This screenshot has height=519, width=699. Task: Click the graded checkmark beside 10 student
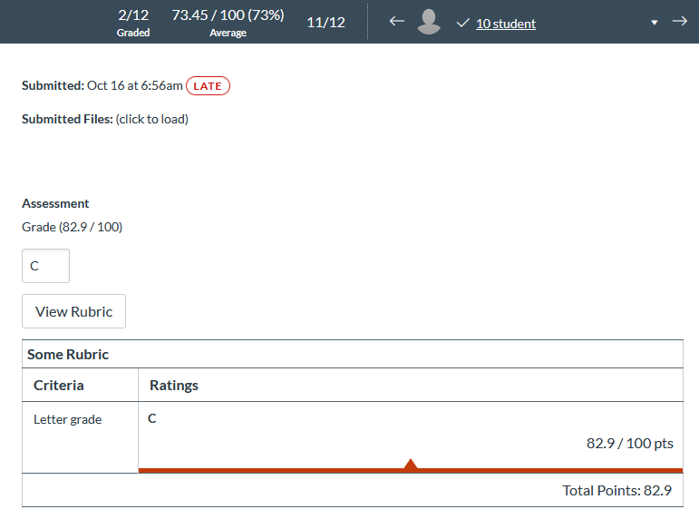pyautogui.click(x=462, y=24)
